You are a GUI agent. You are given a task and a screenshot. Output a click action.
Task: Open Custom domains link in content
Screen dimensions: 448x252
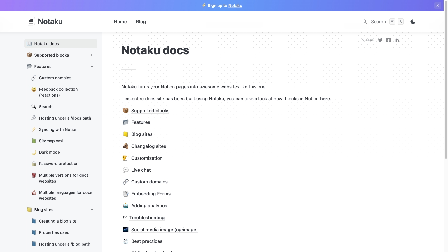(149, 182)
